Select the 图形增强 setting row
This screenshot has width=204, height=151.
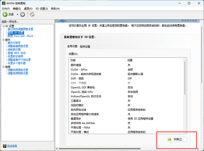(x=126, y=65)
